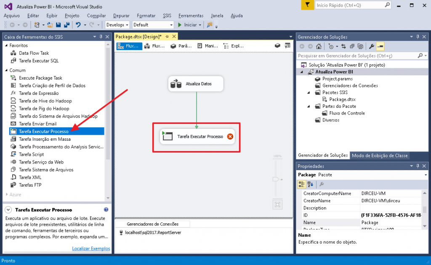The height and width of the screenshot is (265, 431).
Task: Click the Show All Files icon
Action: (x=360, y=46)
